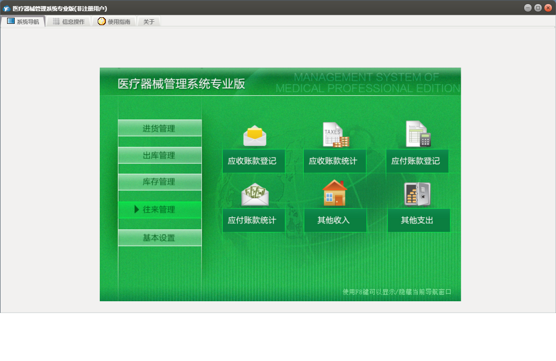Click the 其他收入 house icon
The image size is (556, 361).
pyautogui.click(x=334, y=193)
